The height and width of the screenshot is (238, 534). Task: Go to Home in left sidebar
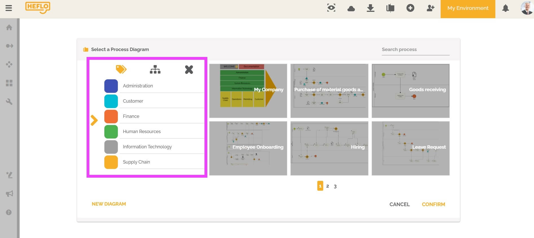[9, 27]
